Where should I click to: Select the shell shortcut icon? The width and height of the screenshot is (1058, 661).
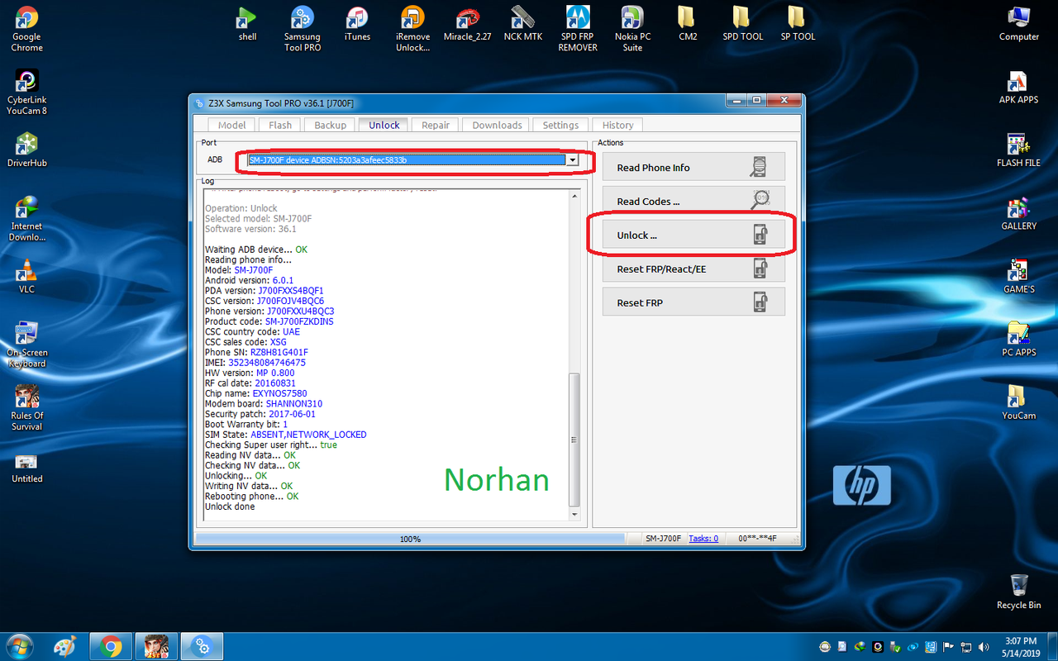point(247,24)
